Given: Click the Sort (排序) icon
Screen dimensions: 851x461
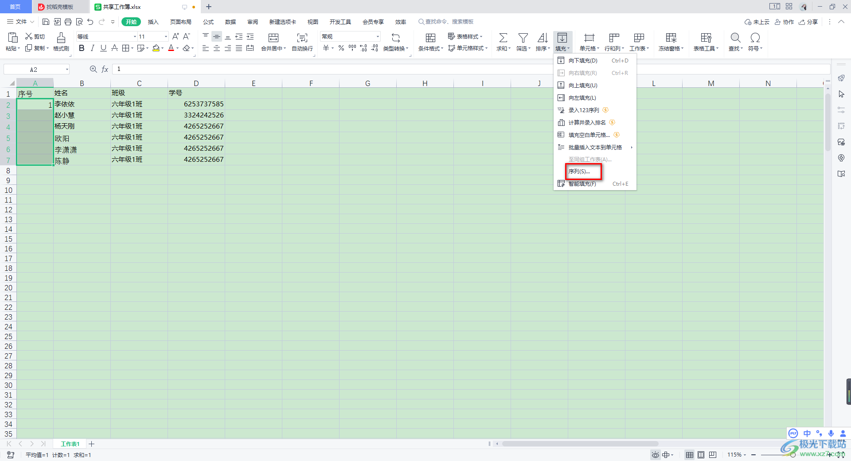Looking at the screenshot, I should pos(543,38).
